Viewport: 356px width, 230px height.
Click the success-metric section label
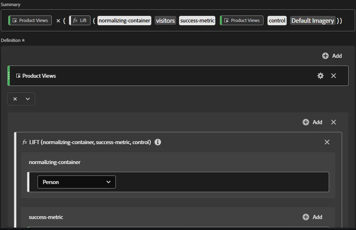[46, 217]
